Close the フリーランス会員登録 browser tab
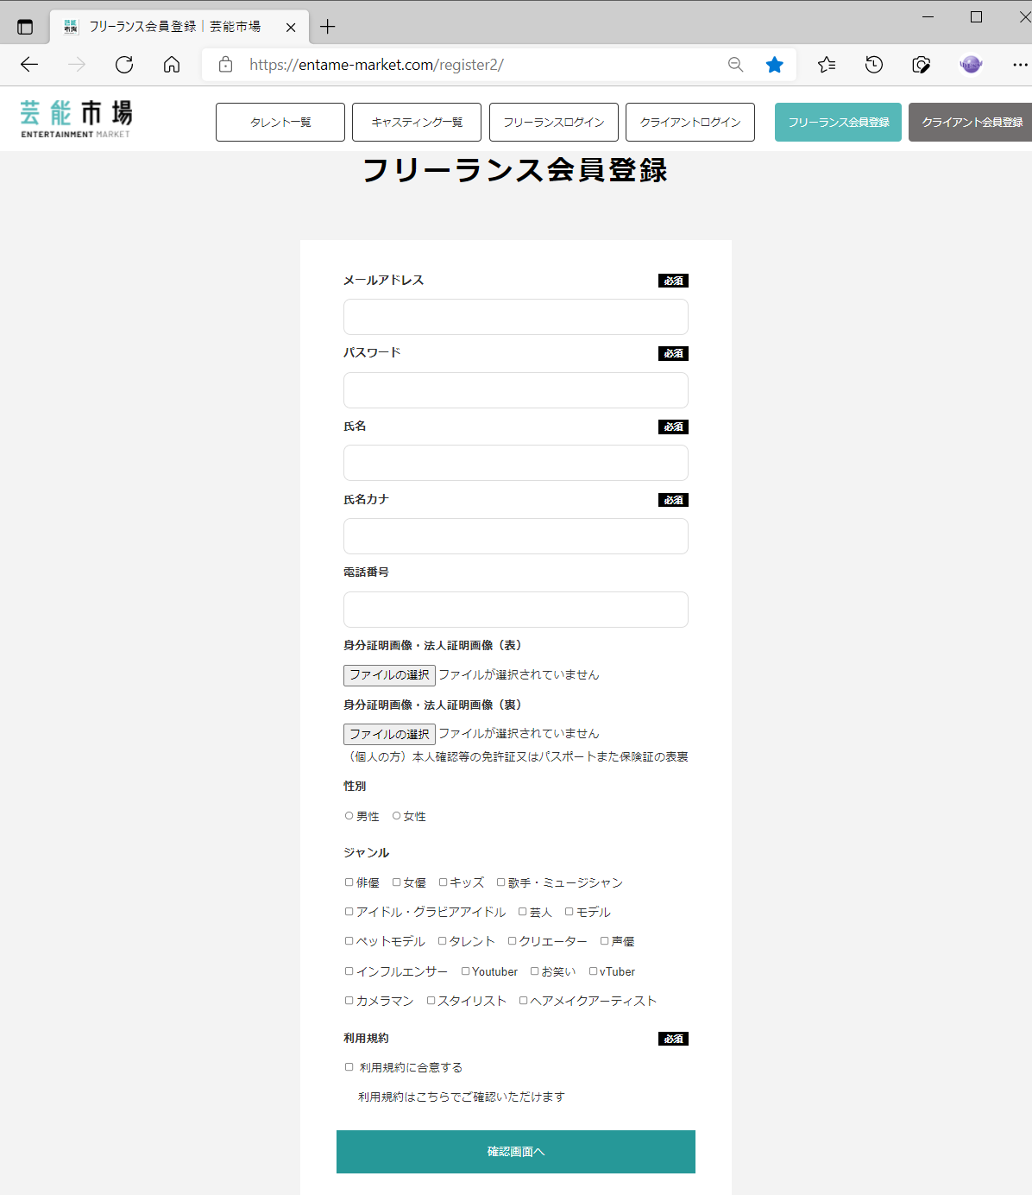1032x1195 pixels. 291,27
